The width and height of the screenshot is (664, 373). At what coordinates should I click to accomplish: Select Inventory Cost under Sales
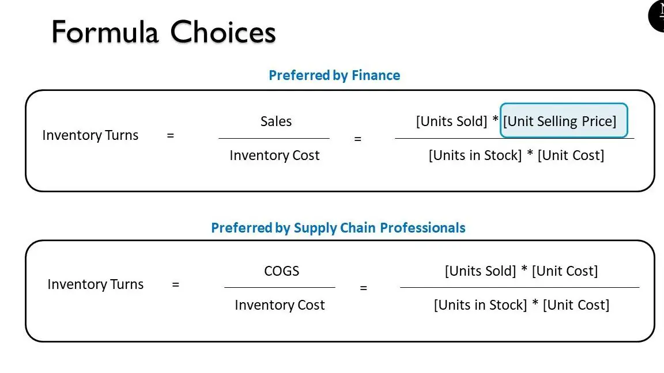point(274,155)
